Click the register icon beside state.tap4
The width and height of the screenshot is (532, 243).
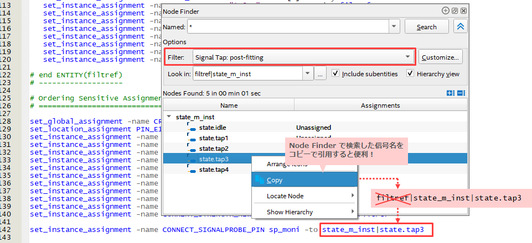point(192,170)
